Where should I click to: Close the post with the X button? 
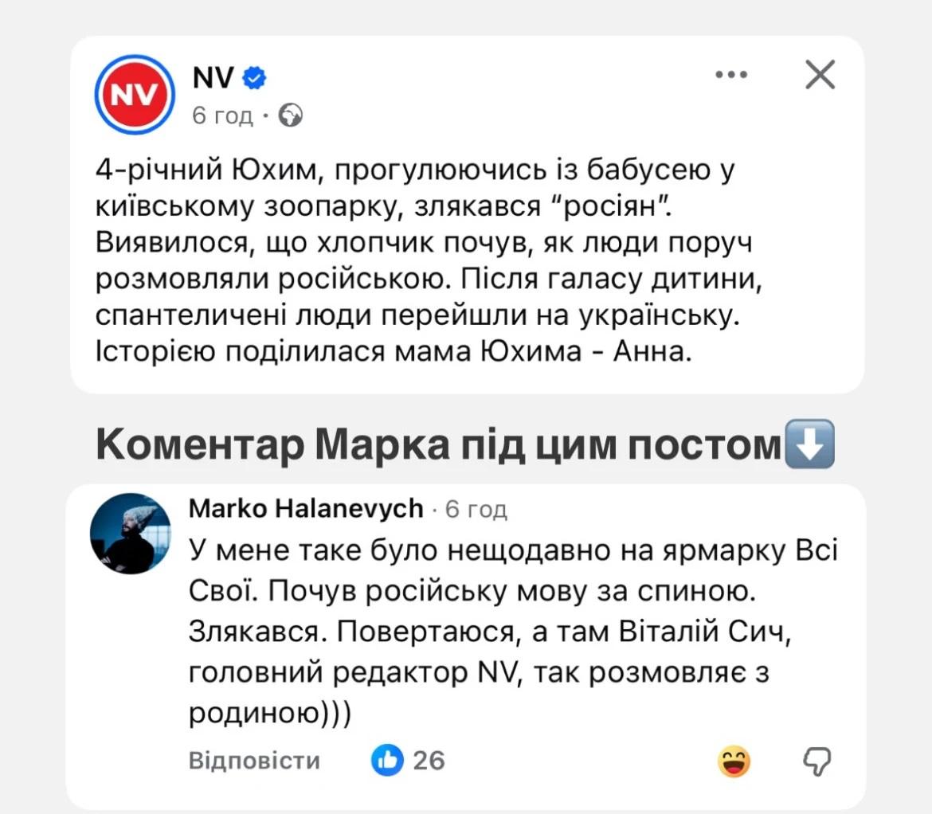coord(820,75)
